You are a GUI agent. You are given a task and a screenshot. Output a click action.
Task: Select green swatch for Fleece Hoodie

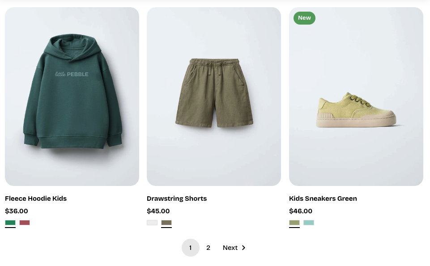click(10, 223)
